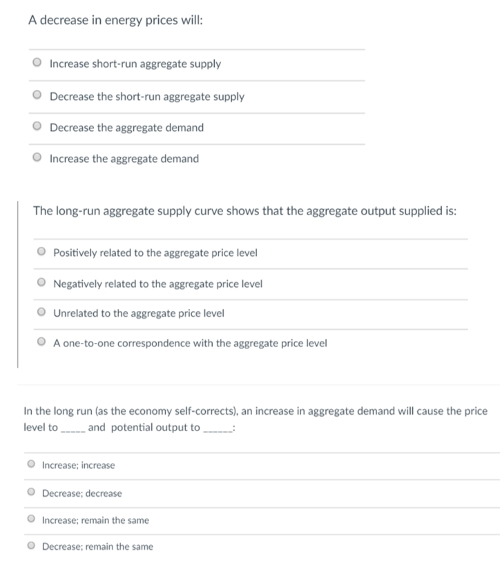This screenshot has height=565, width=500.
Task: Choose 'Decrease the aggregate demand' radio button
Action: [37, 128]
